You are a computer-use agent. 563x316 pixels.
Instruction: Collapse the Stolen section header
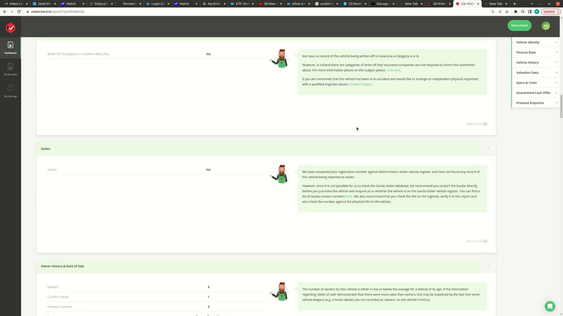tap(488, 149)
